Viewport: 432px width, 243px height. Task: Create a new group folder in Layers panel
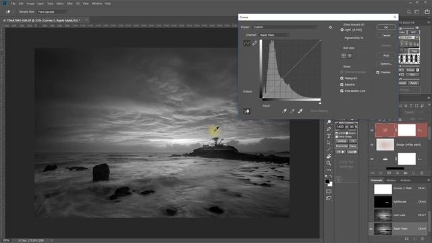pos(405,173)
